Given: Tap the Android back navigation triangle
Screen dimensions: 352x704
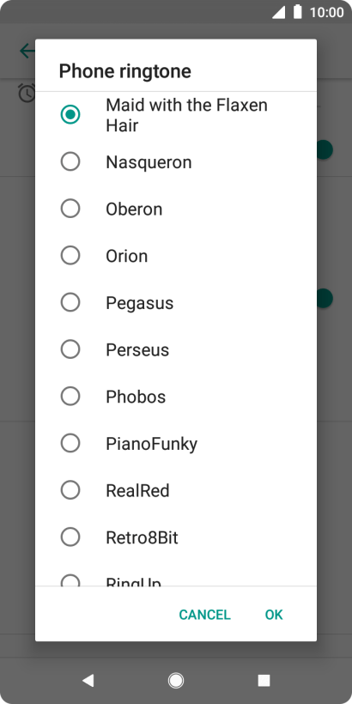Looking at the screenshot, I should click(88, 681).
